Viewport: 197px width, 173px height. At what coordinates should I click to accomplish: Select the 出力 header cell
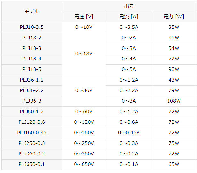click(x=129, y=6)
